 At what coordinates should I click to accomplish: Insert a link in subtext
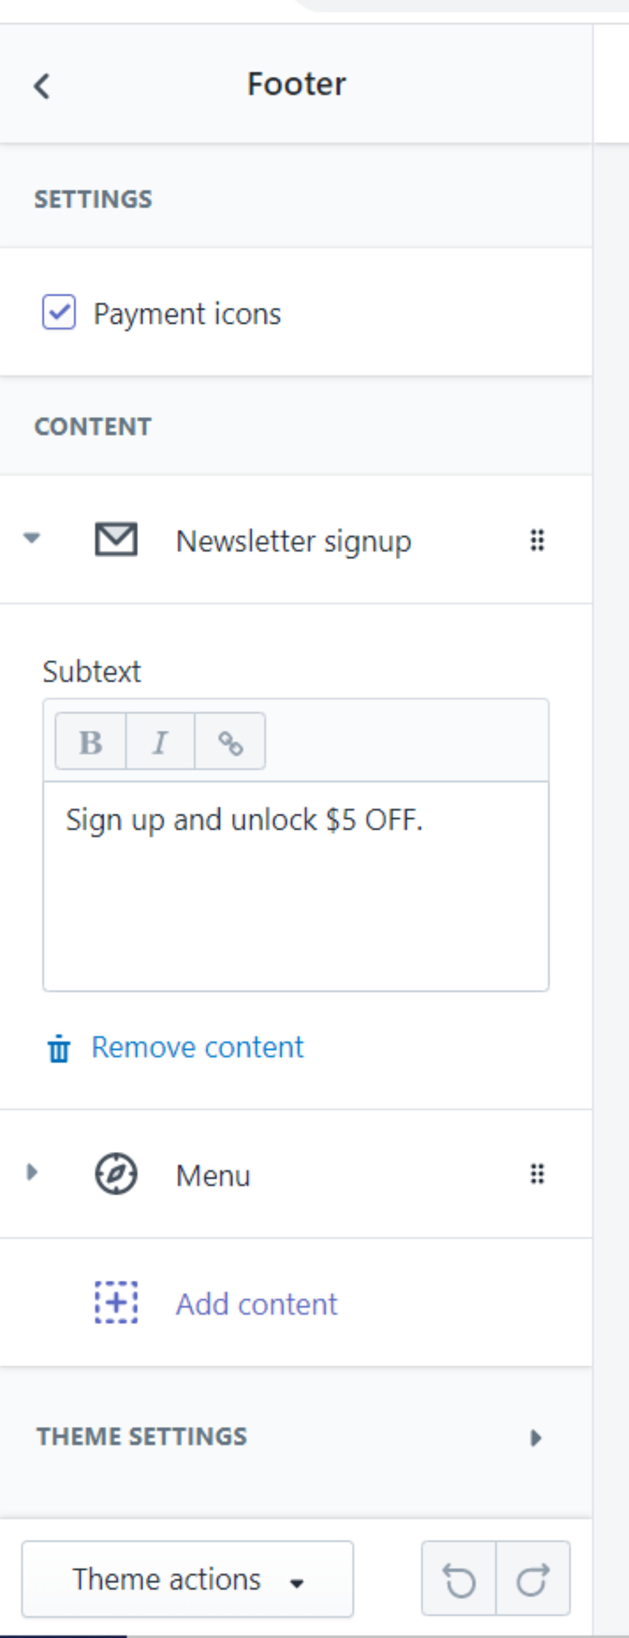pos(230,741)
